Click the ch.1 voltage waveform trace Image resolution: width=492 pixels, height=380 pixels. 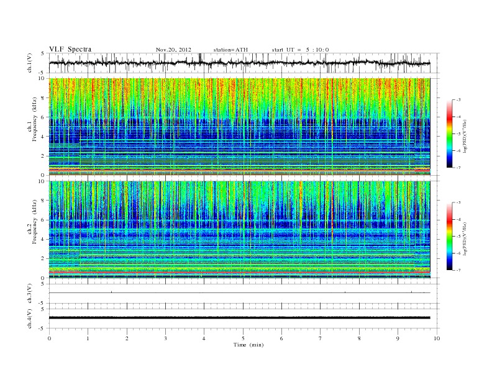pos(239,63)
